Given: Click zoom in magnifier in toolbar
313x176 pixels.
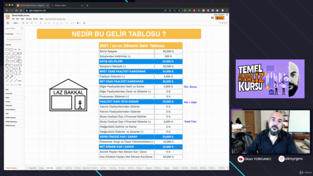Looking at the screenshot, I should 23,23.
